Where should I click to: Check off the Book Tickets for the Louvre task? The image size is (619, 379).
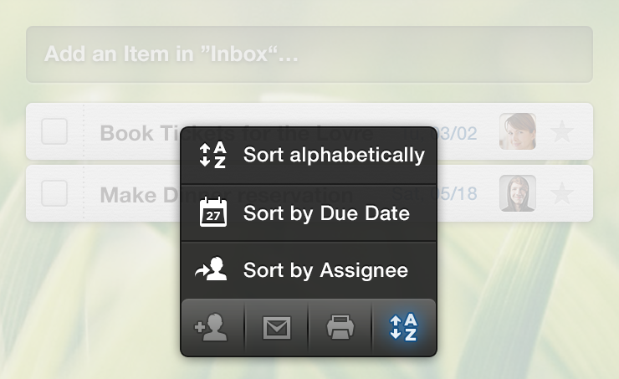(54, 131)
